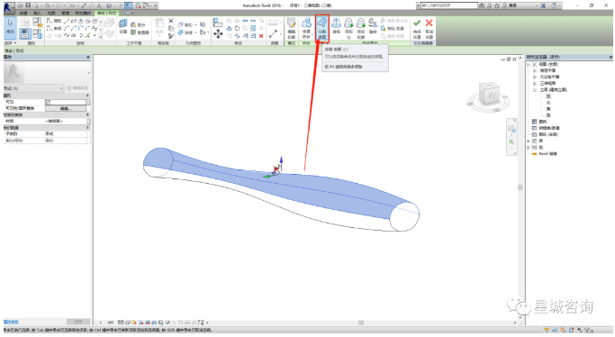Click the vertical scrollbar of the 3D view
The width and height of the screenshot is (615, 337).
(520, 187)
